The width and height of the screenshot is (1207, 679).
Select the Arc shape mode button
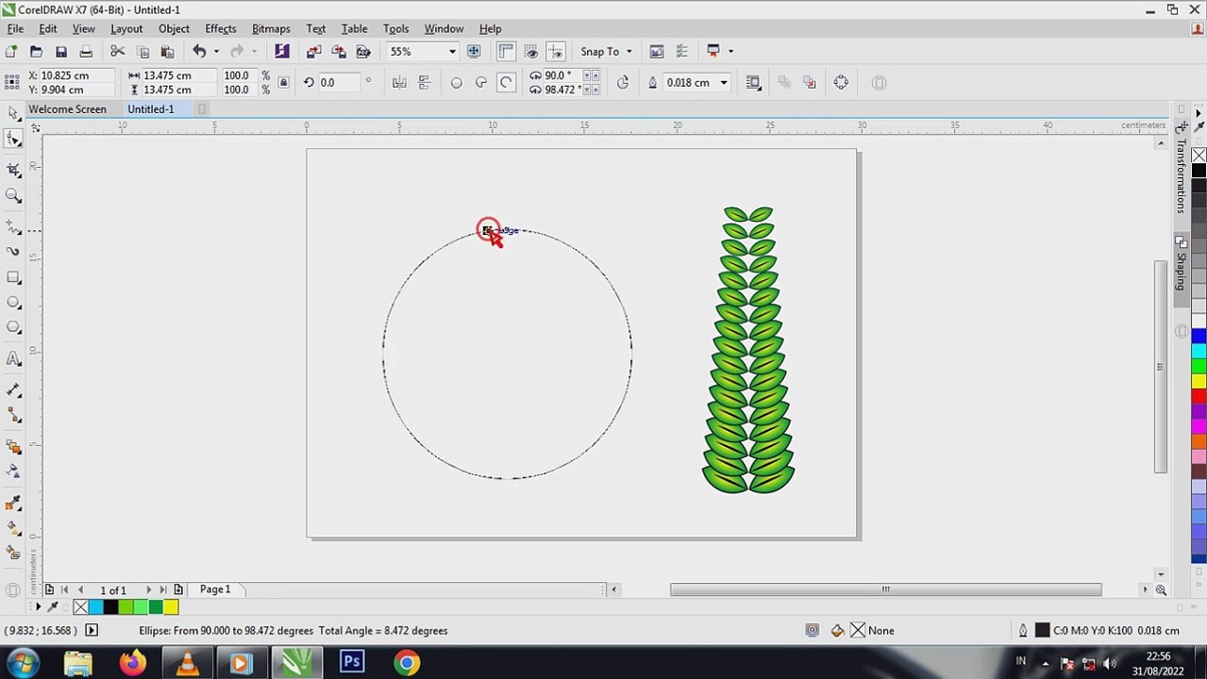coord(506,83)
